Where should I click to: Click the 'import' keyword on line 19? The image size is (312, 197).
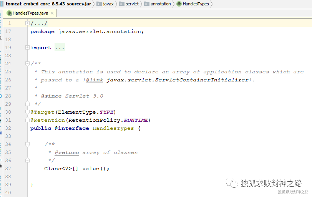click(41, 48)
